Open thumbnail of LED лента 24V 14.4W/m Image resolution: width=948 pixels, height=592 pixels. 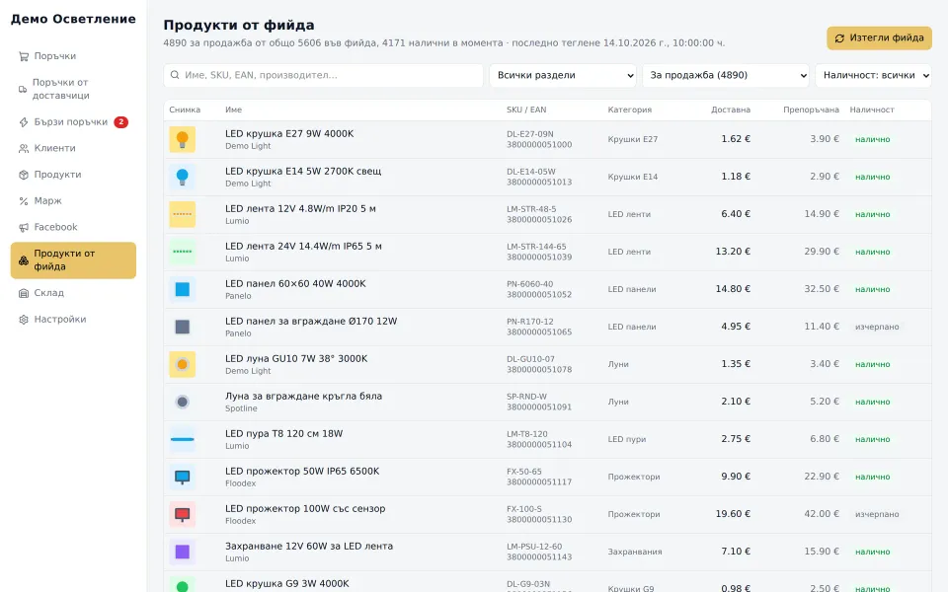pyautogui.click(x=182, y=252)
